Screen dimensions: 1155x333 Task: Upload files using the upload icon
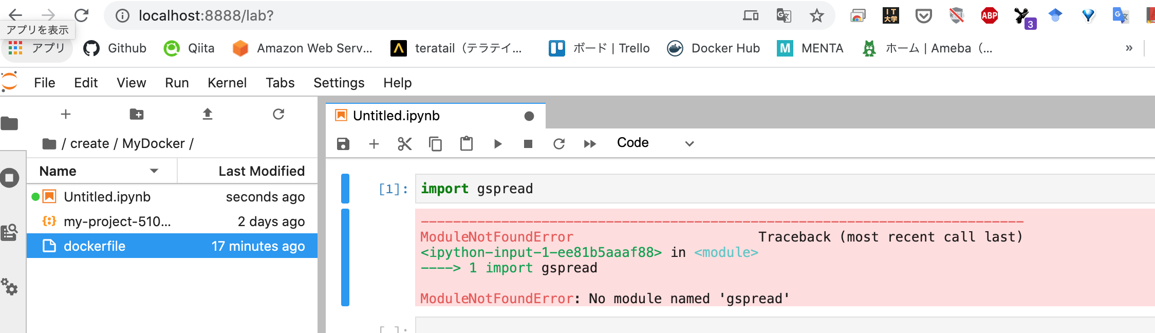point(208,114)
